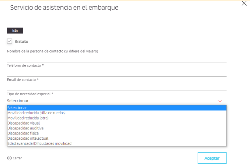The image size is (250, 166).
Task: Click the red dropdown chevron arrow
Action: pyautogui.click(x=220, y=101)
